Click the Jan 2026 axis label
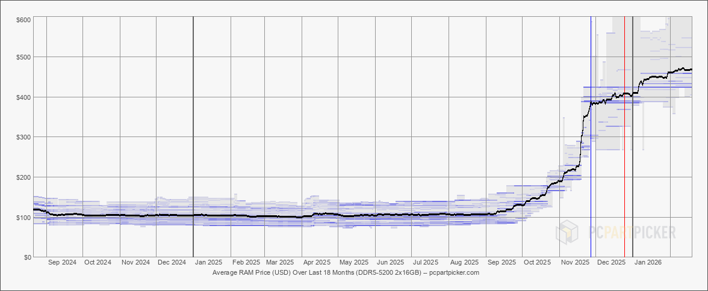Image resolution: width=708 pixels, height=291 pixels. click(648, 262)
